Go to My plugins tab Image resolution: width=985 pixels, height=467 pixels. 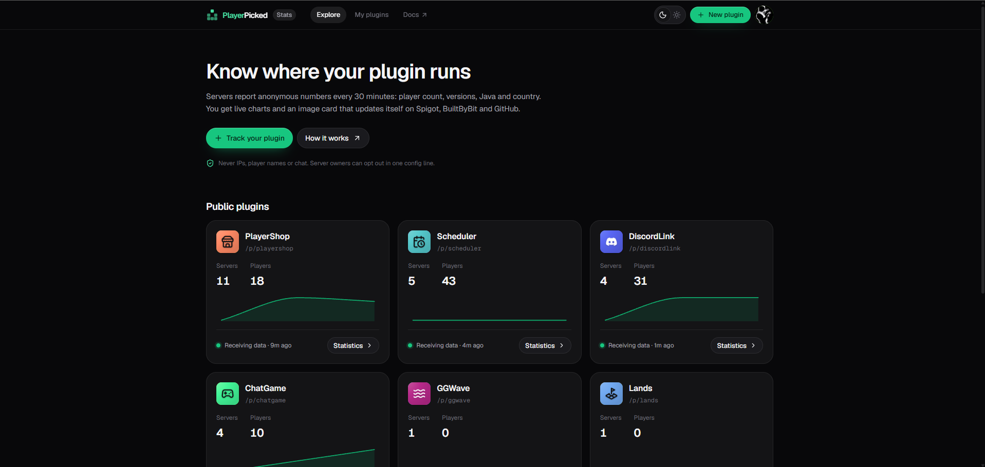tap(371, 15)
